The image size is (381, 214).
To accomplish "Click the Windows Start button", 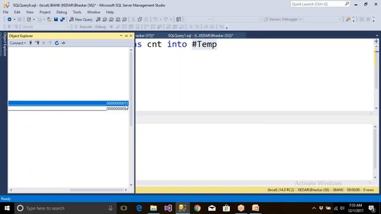I will tap(7, 208).
